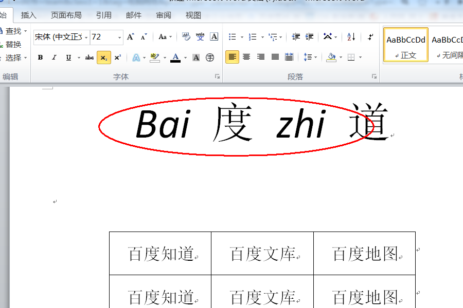
Task: Click the Shrink Font icon
Action: (144, 37)
